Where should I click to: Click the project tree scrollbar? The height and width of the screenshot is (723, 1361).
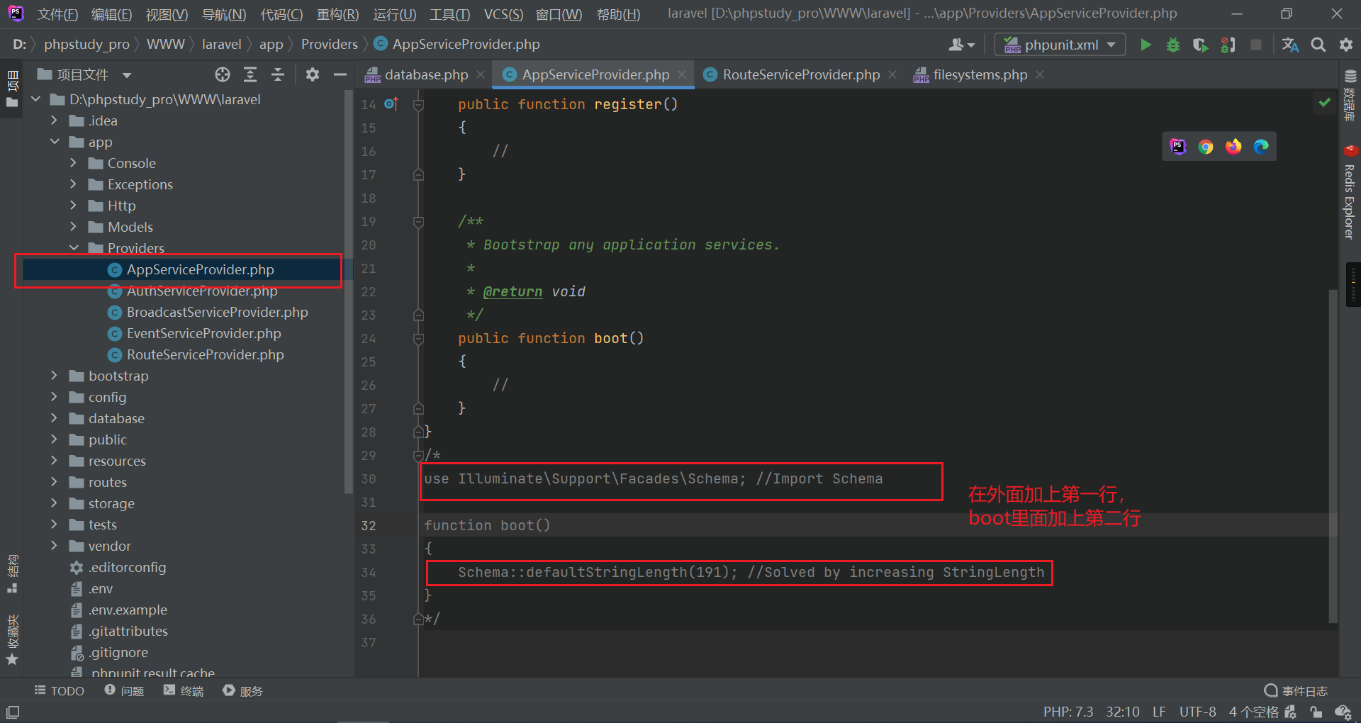point(348,292)
